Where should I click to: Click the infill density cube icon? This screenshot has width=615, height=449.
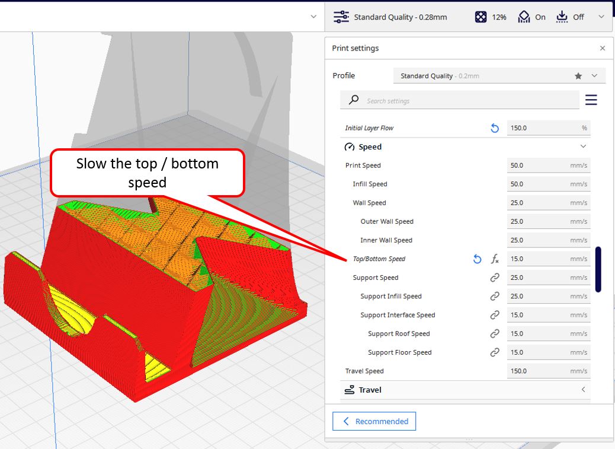coord(481,16)
